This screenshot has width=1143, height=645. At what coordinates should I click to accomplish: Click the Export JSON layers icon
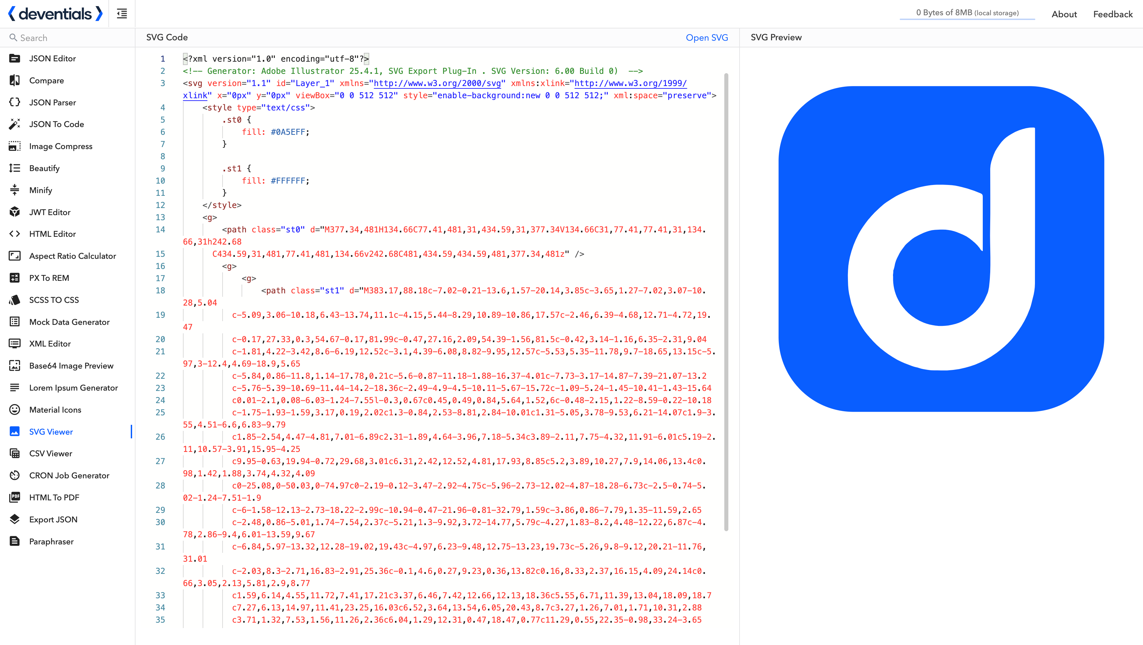[x=15, y=519]
